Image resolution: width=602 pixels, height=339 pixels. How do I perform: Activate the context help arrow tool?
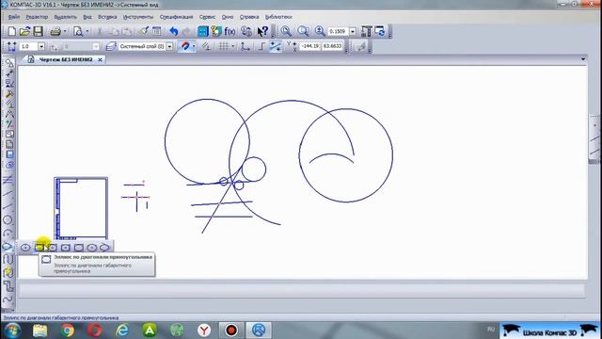pyautogui.click(x=262, y=31)
